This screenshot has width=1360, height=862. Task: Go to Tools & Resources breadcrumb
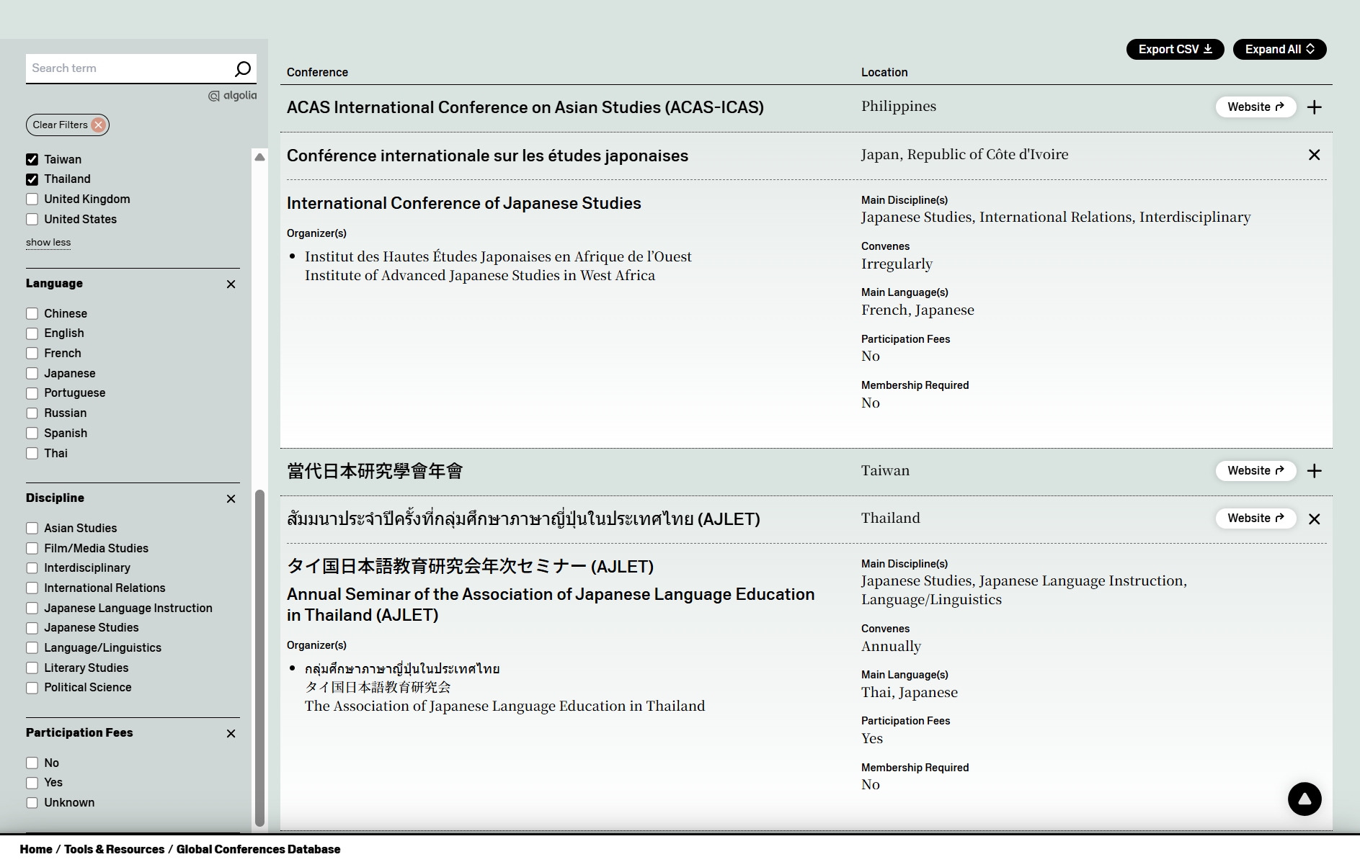(114, 849)
